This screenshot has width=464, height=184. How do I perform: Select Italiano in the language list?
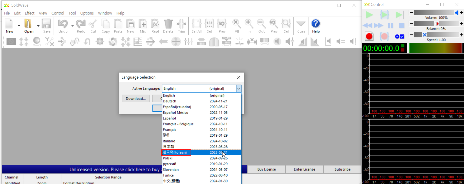click(201, 141)
